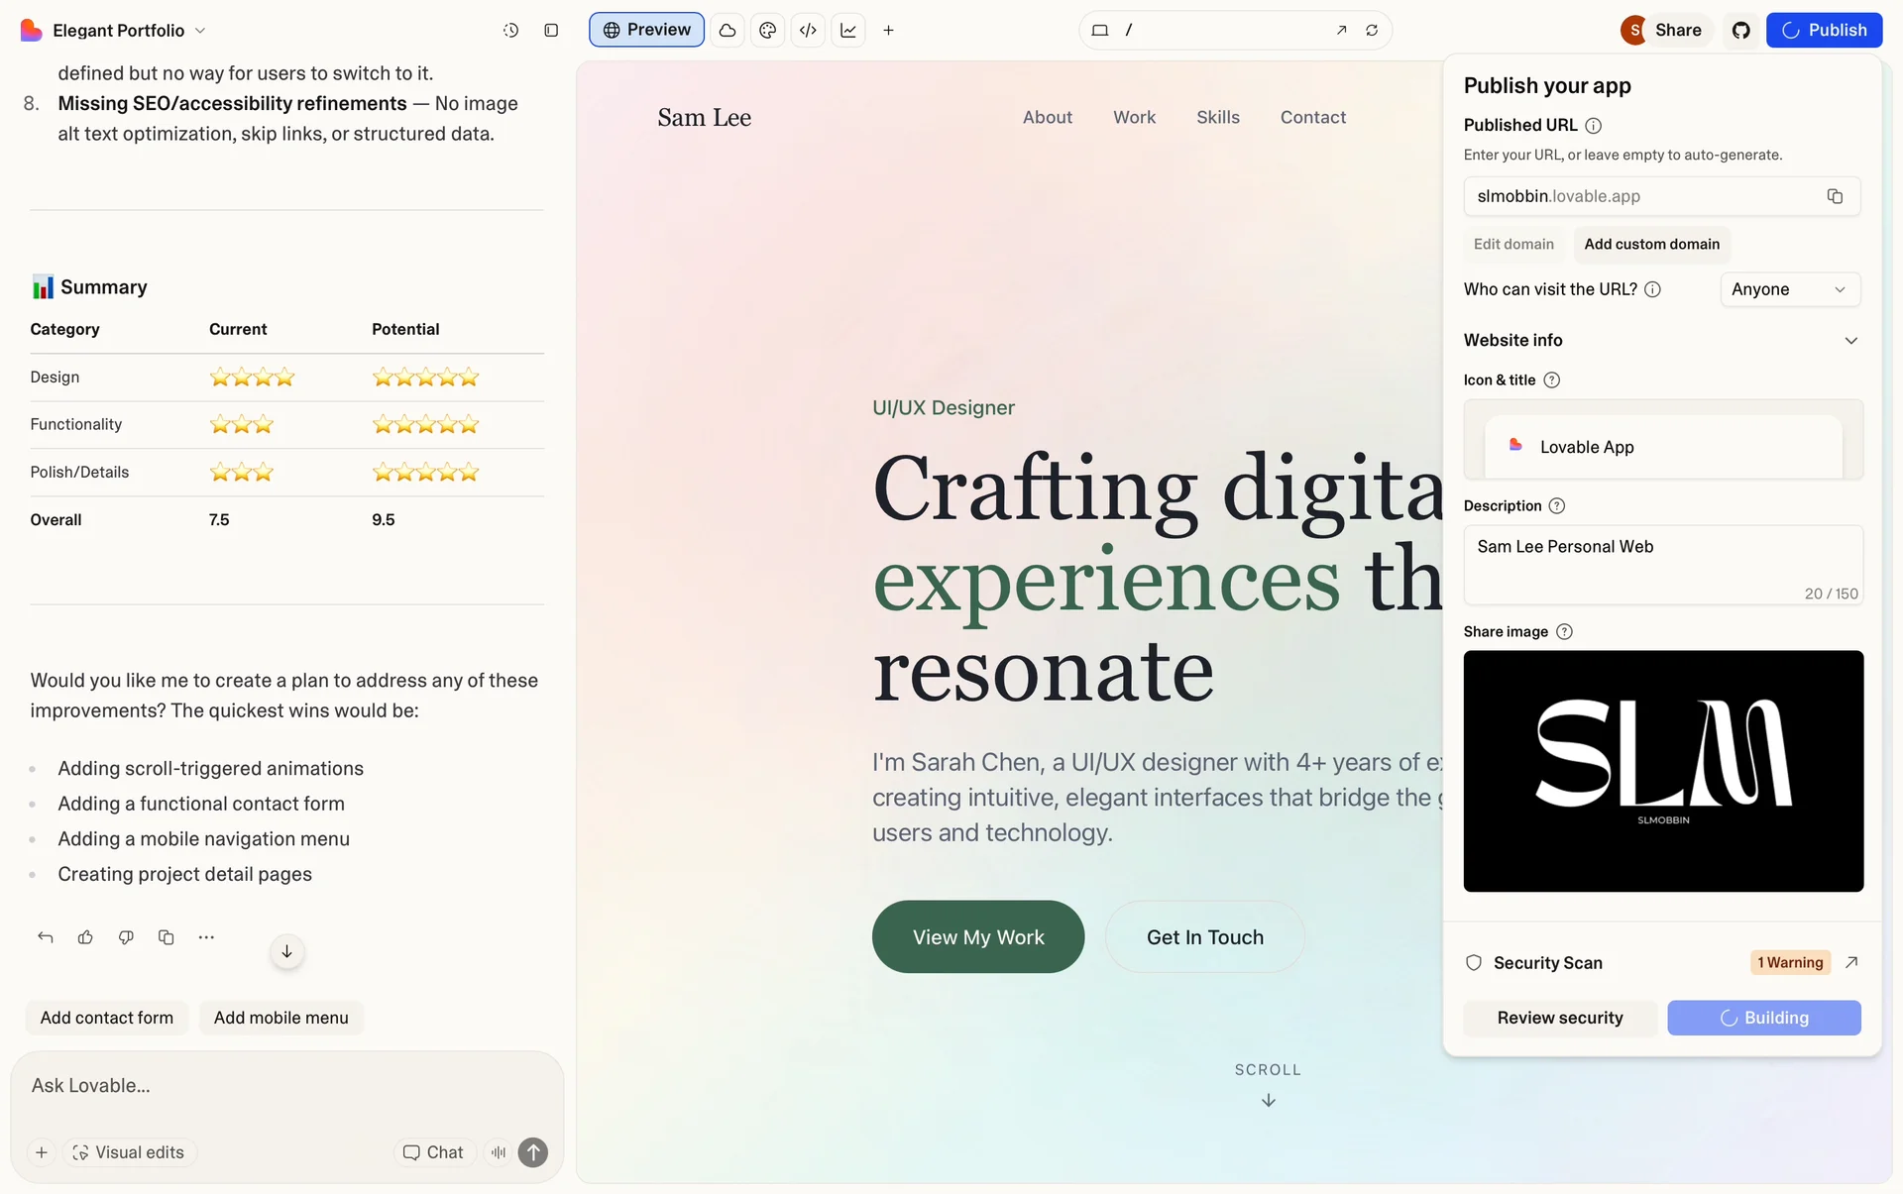The image size is (1903, 1194).
Task: Toggle Chat mode in prompt box
Action: click(433, 1152)
